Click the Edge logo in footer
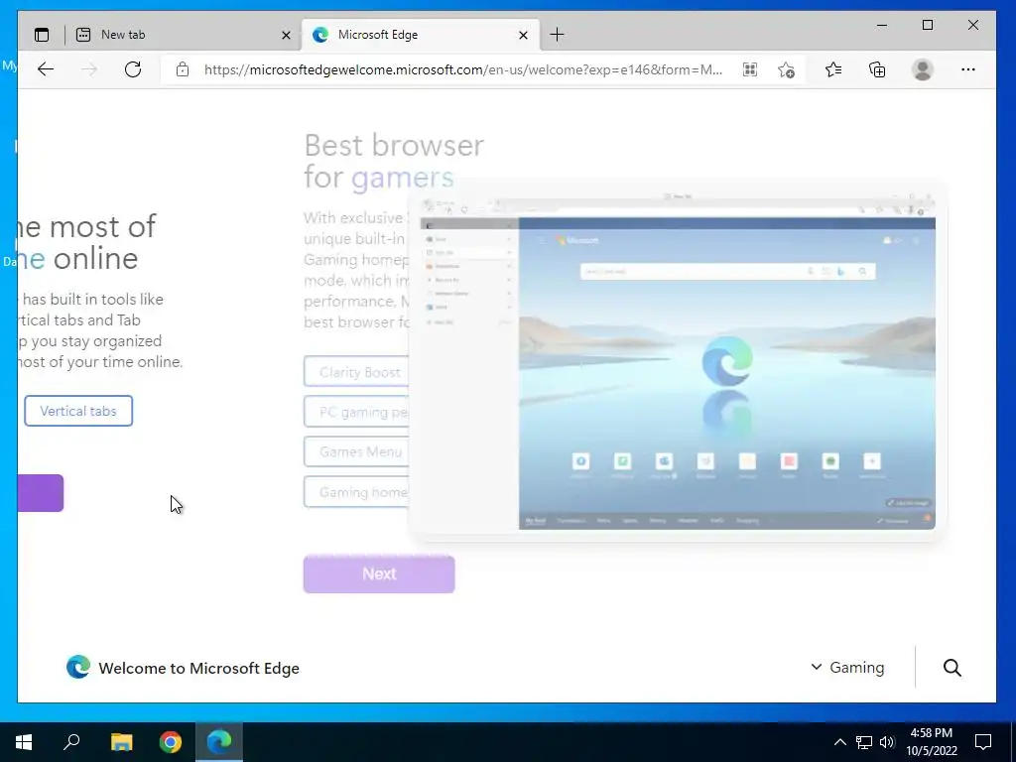 click(78, 667)
